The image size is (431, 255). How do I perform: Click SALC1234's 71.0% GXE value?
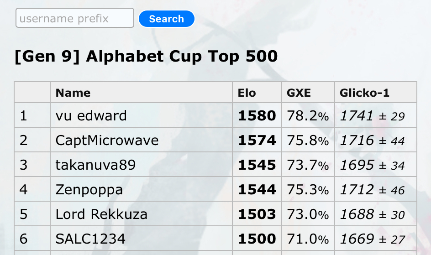click(308, 239)
